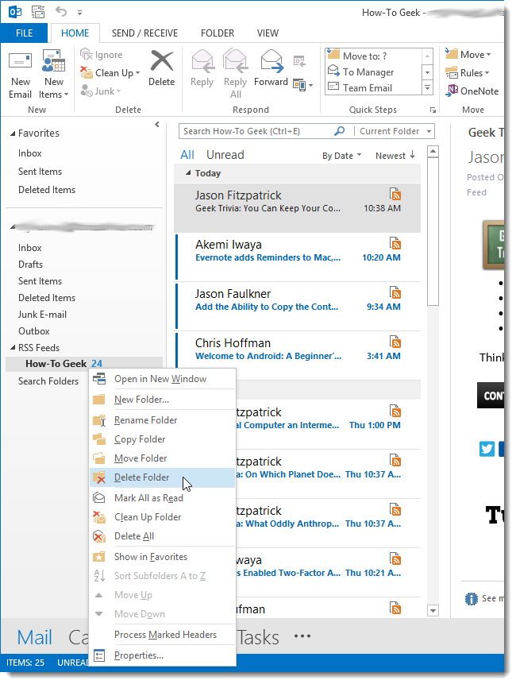The width and height of the screenshot is (516, 684).
Task: Show the All messages filter
Action: click(x=187, y=155)
